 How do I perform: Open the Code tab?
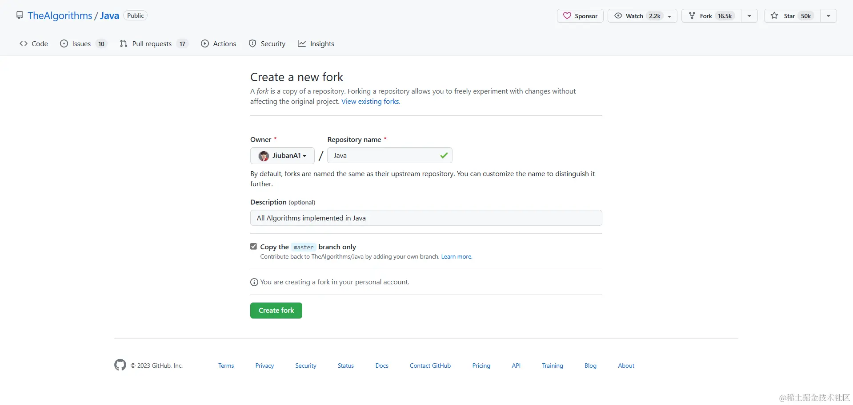(x=34, y=43)
